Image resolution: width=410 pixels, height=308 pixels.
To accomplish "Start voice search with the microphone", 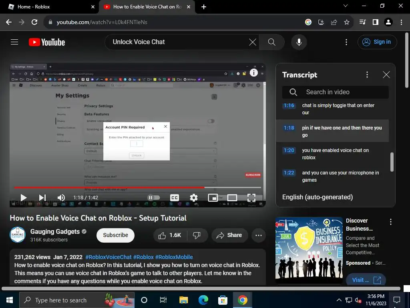I will [299, 42].
